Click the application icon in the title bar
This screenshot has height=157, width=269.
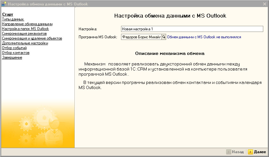[4, 4]
